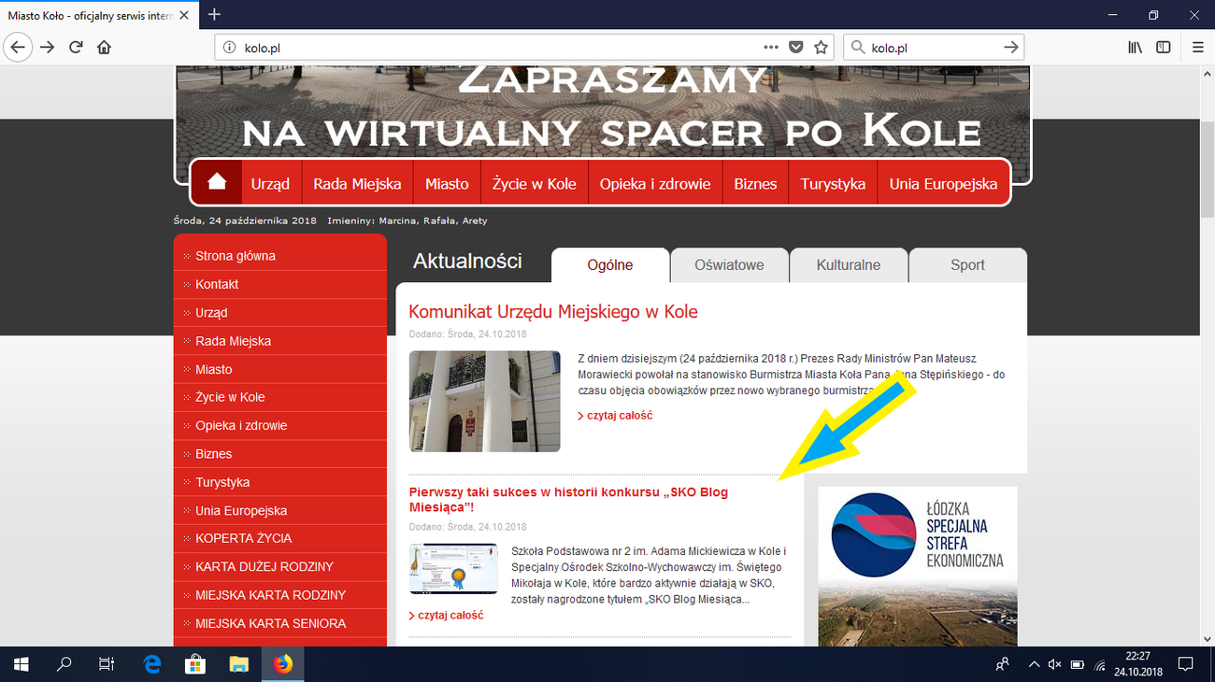This screenshot has height=682, width=1215.
Task: Open the Rada Miejska top menu item
Action: pyautogui.click(x=357, y=183)
